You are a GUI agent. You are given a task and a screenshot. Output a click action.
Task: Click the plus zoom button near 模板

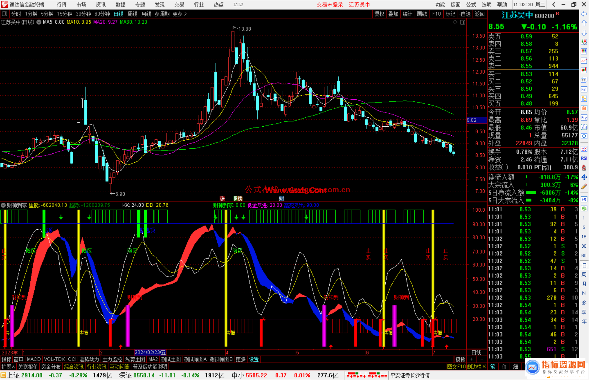(472, 359)
